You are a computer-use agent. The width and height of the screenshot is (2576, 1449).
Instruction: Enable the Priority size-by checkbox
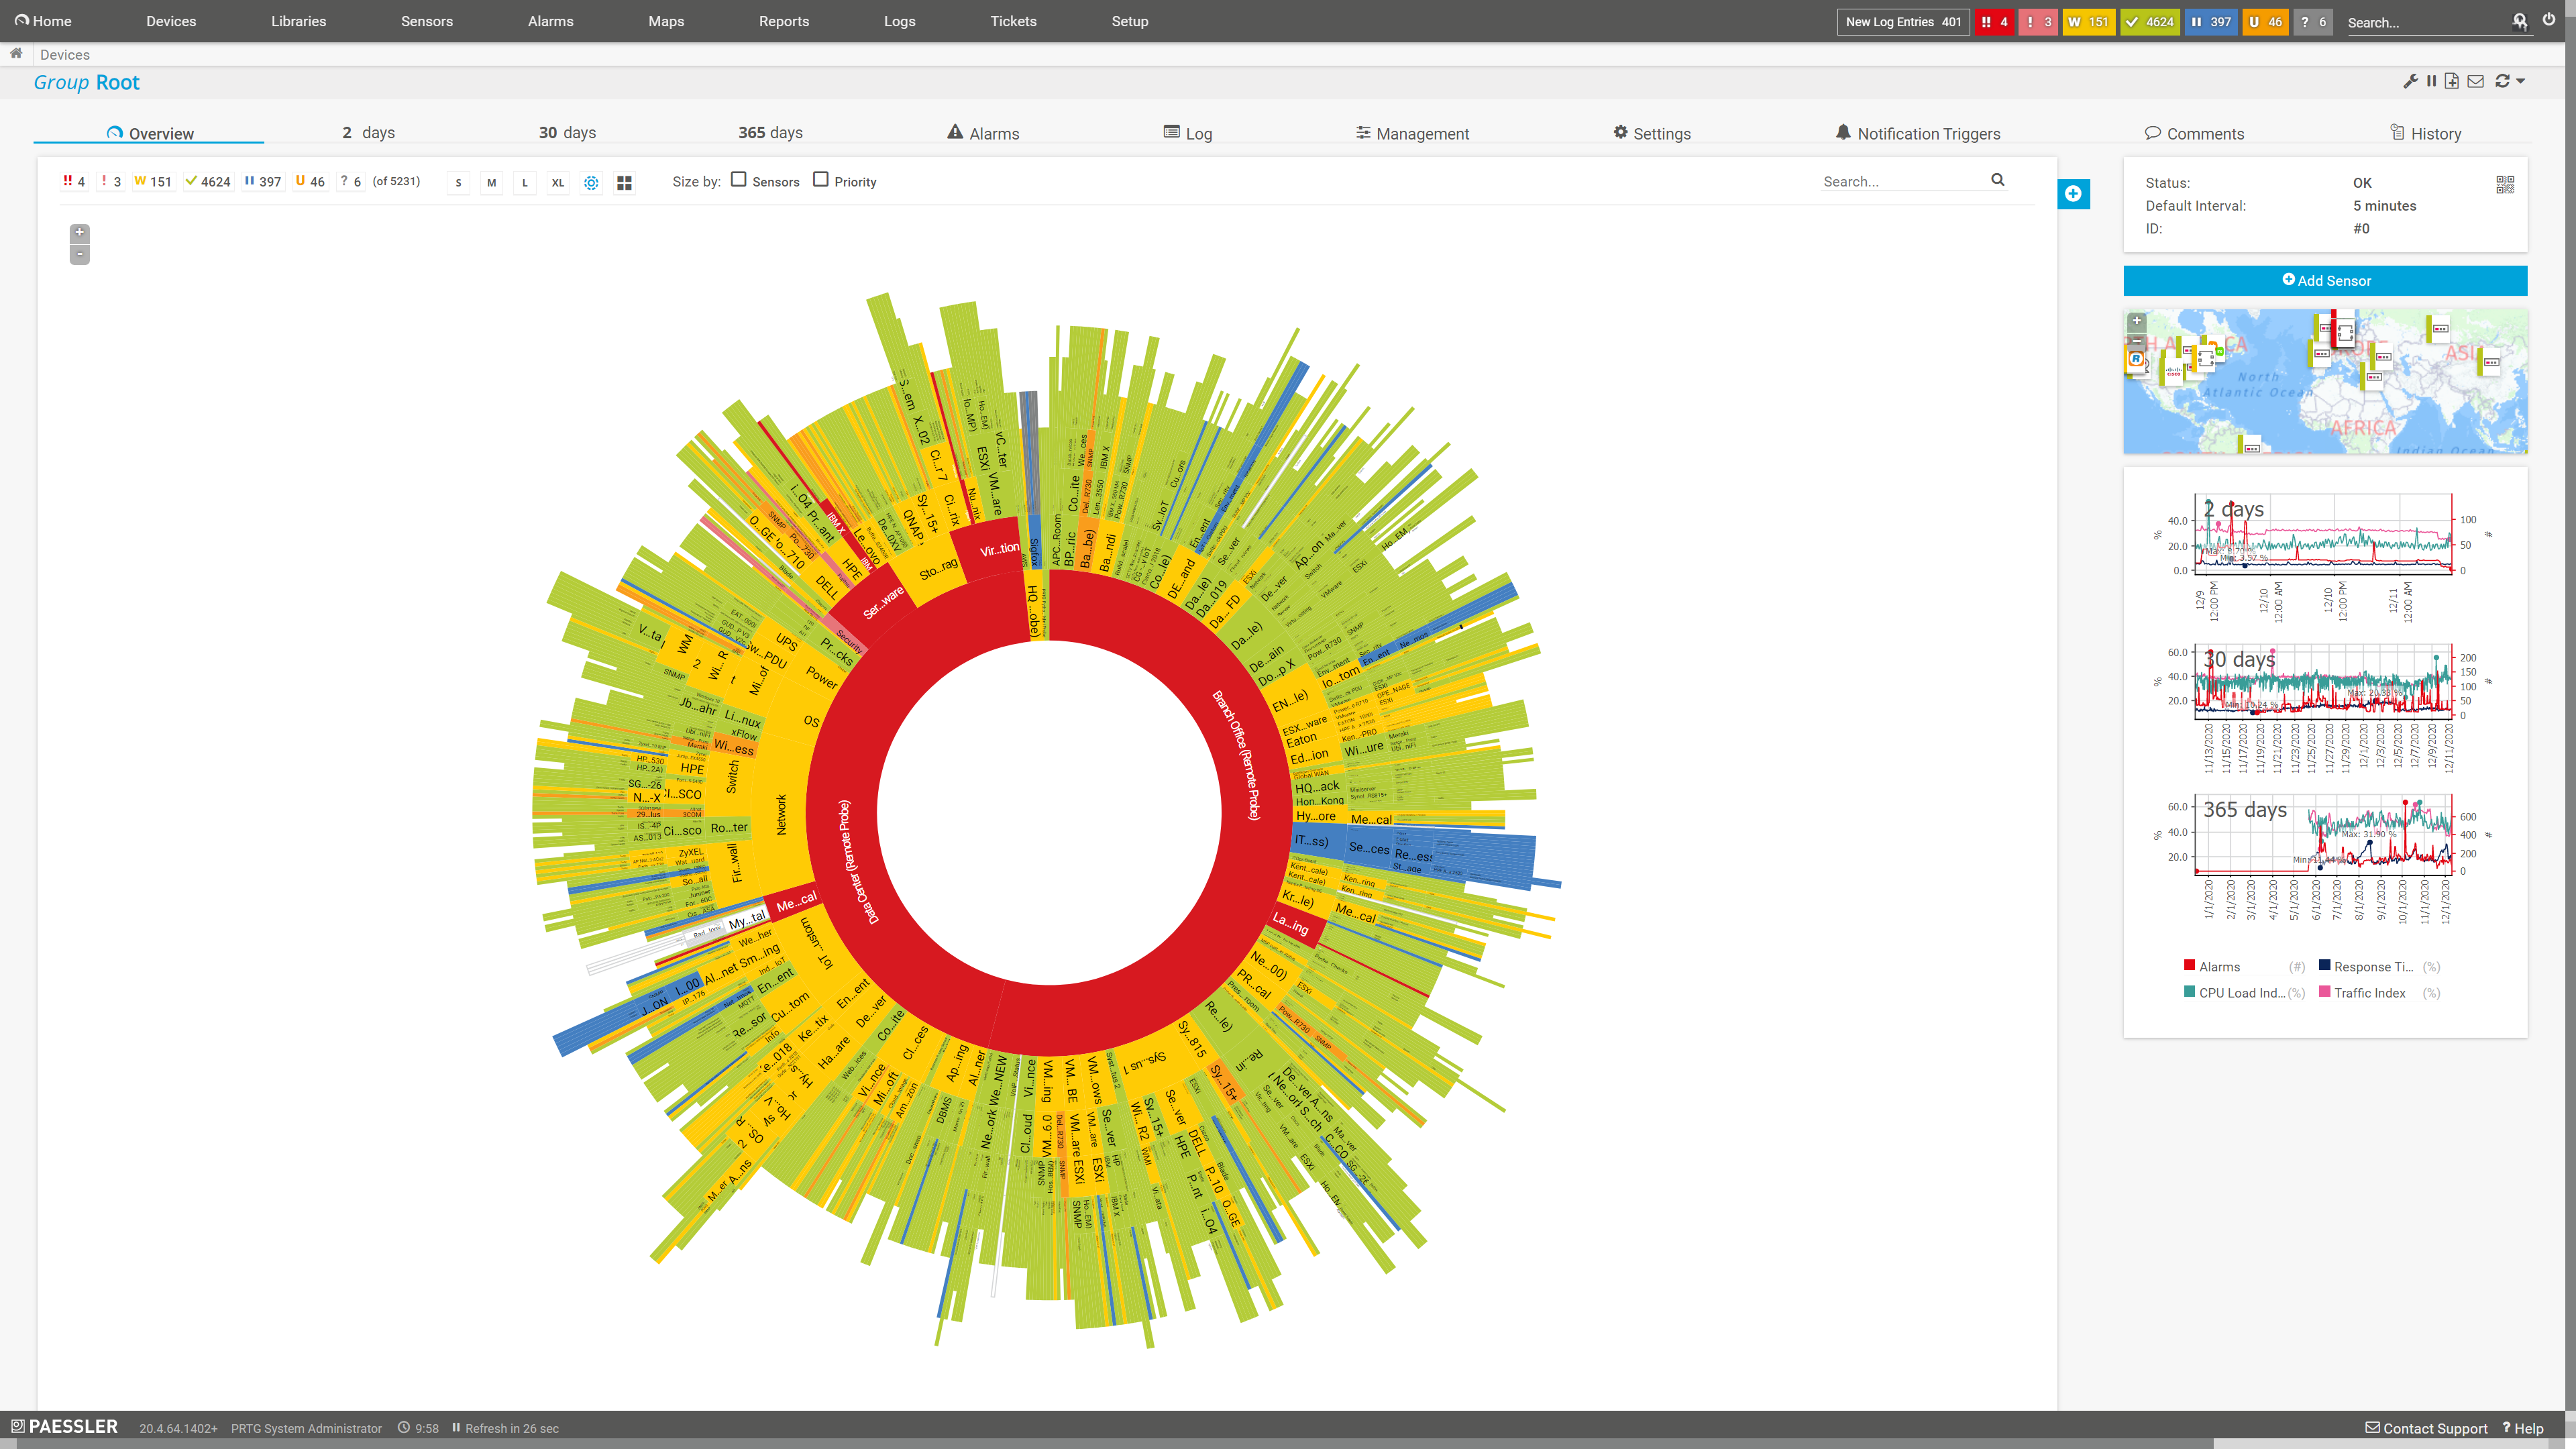[821, 179]
